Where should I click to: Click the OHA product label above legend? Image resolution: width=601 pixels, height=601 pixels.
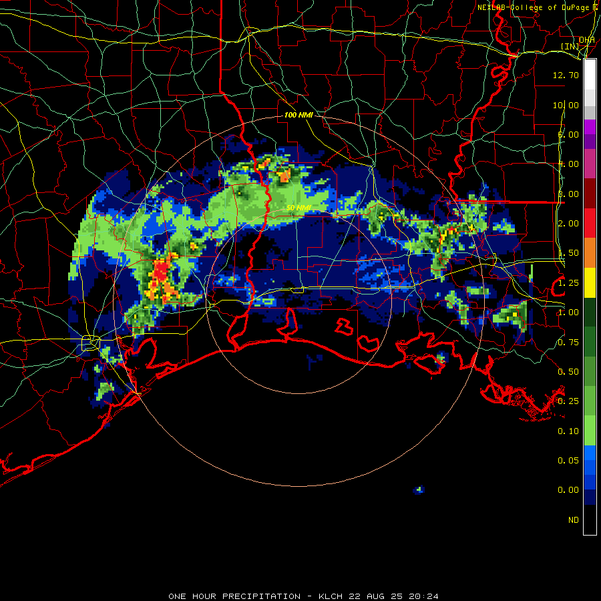(587, 40)
